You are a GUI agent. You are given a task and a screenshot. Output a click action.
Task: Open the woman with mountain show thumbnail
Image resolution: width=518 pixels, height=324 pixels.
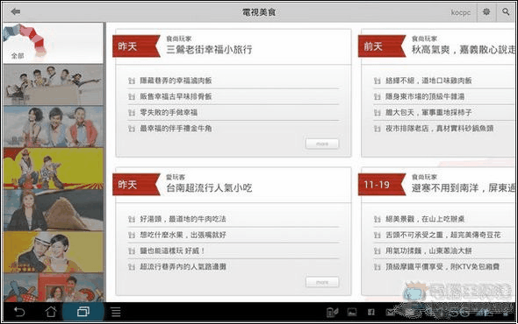(x=53, y=210)
